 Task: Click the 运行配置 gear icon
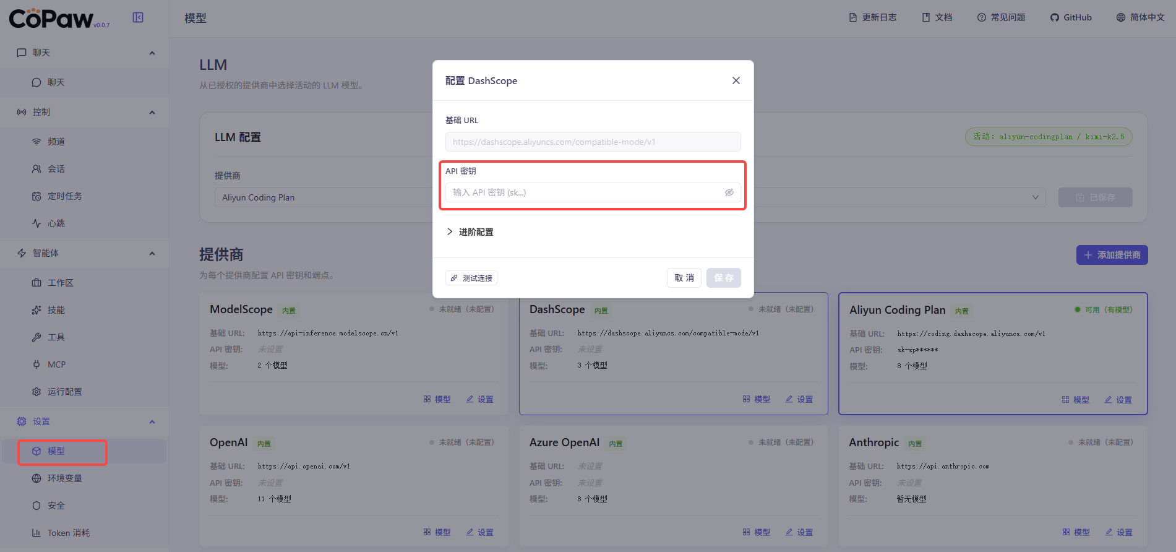tap(36, 392)
